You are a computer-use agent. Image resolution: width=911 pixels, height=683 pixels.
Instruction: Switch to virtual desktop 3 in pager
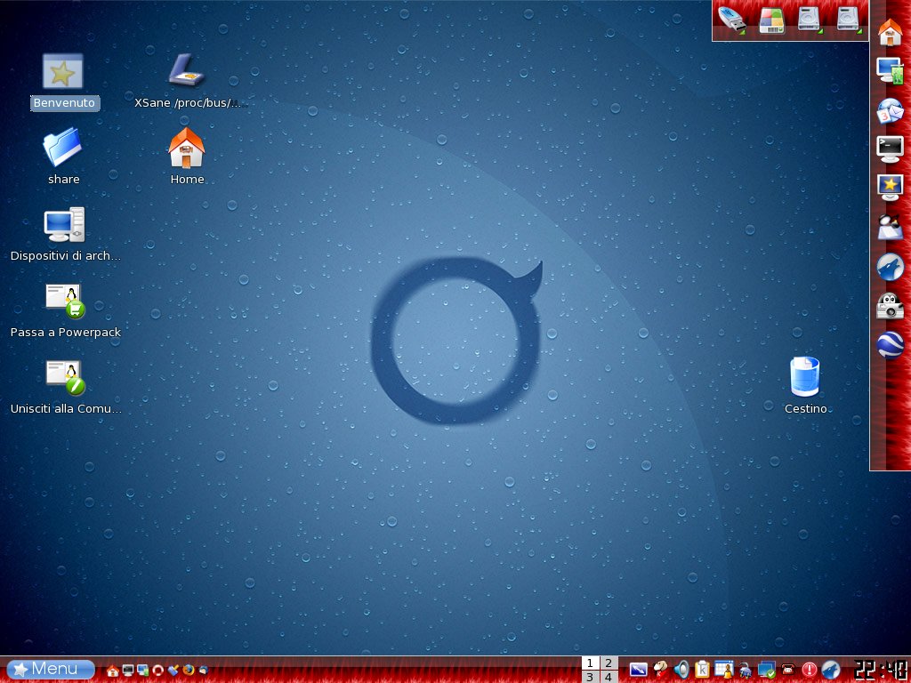click(591, 677)
